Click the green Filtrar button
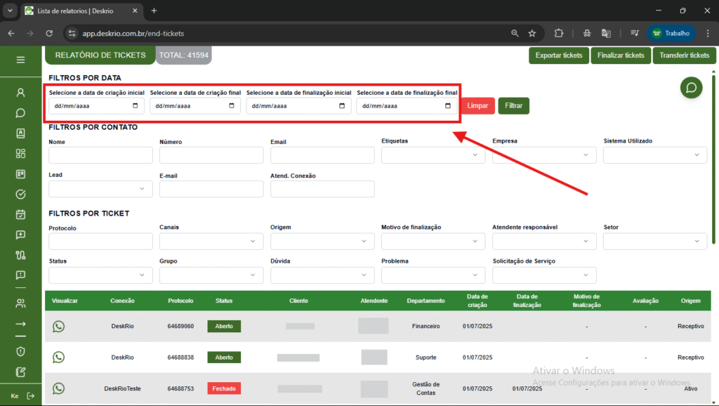Screen dimensions: 719x406 click(513, 105)
